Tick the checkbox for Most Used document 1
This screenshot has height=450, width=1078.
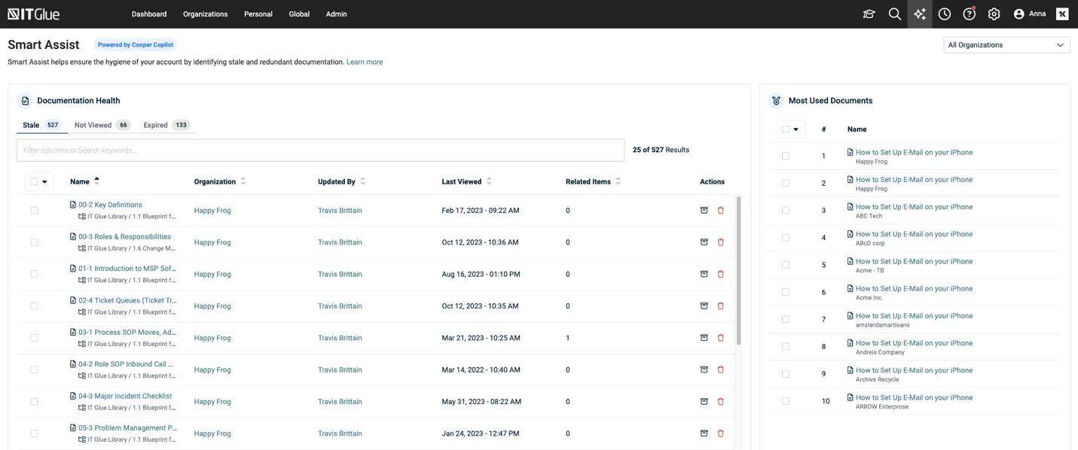coord(785,156)
